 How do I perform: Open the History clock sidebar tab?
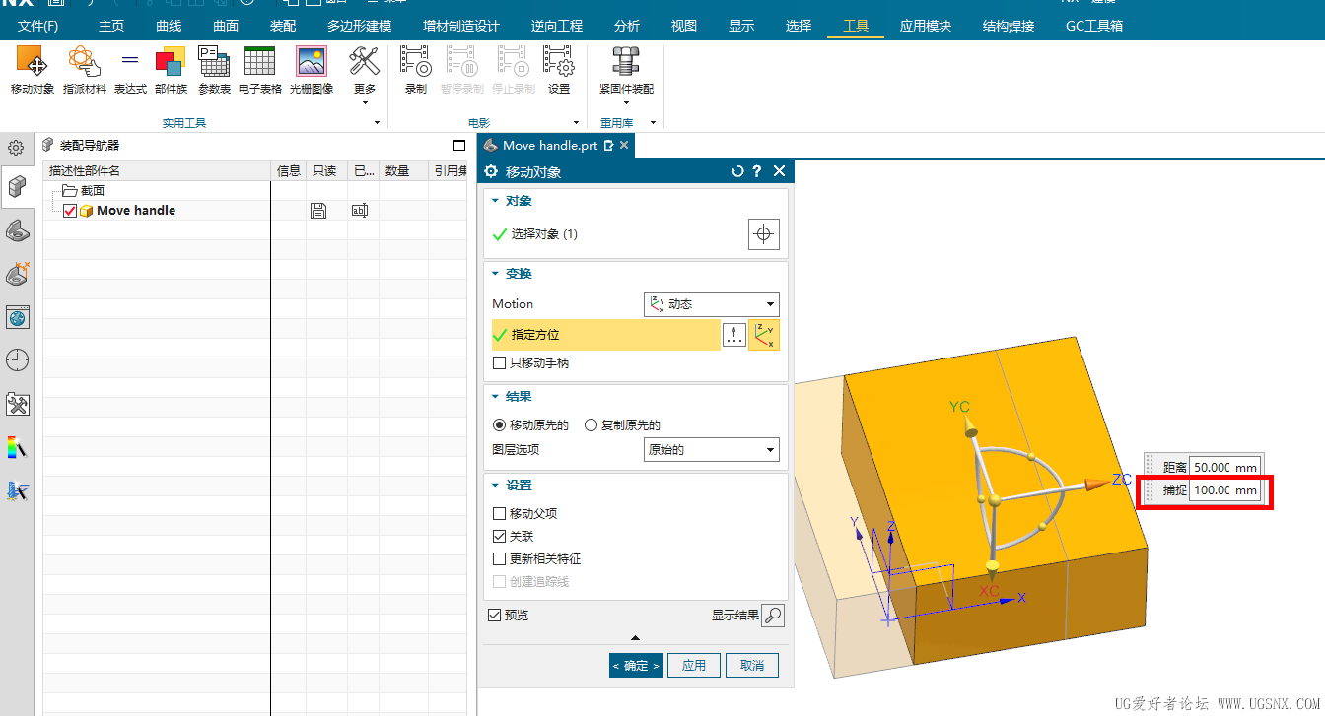17,360
